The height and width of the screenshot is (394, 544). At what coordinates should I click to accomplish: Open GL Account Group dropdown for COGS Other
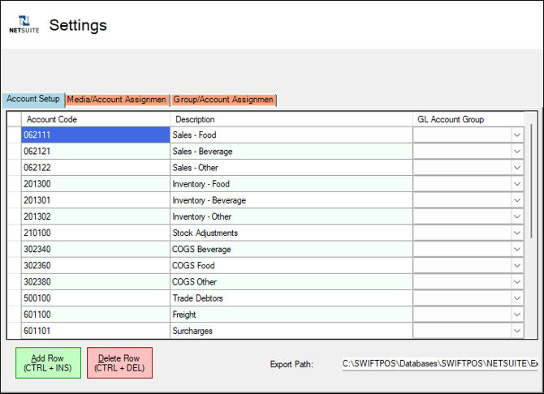[x=517, y=281]
